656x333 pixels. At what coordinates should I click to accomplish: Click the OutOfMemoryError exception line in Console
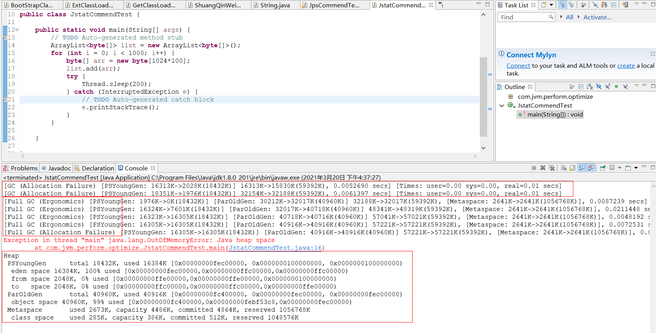[139, 240]
